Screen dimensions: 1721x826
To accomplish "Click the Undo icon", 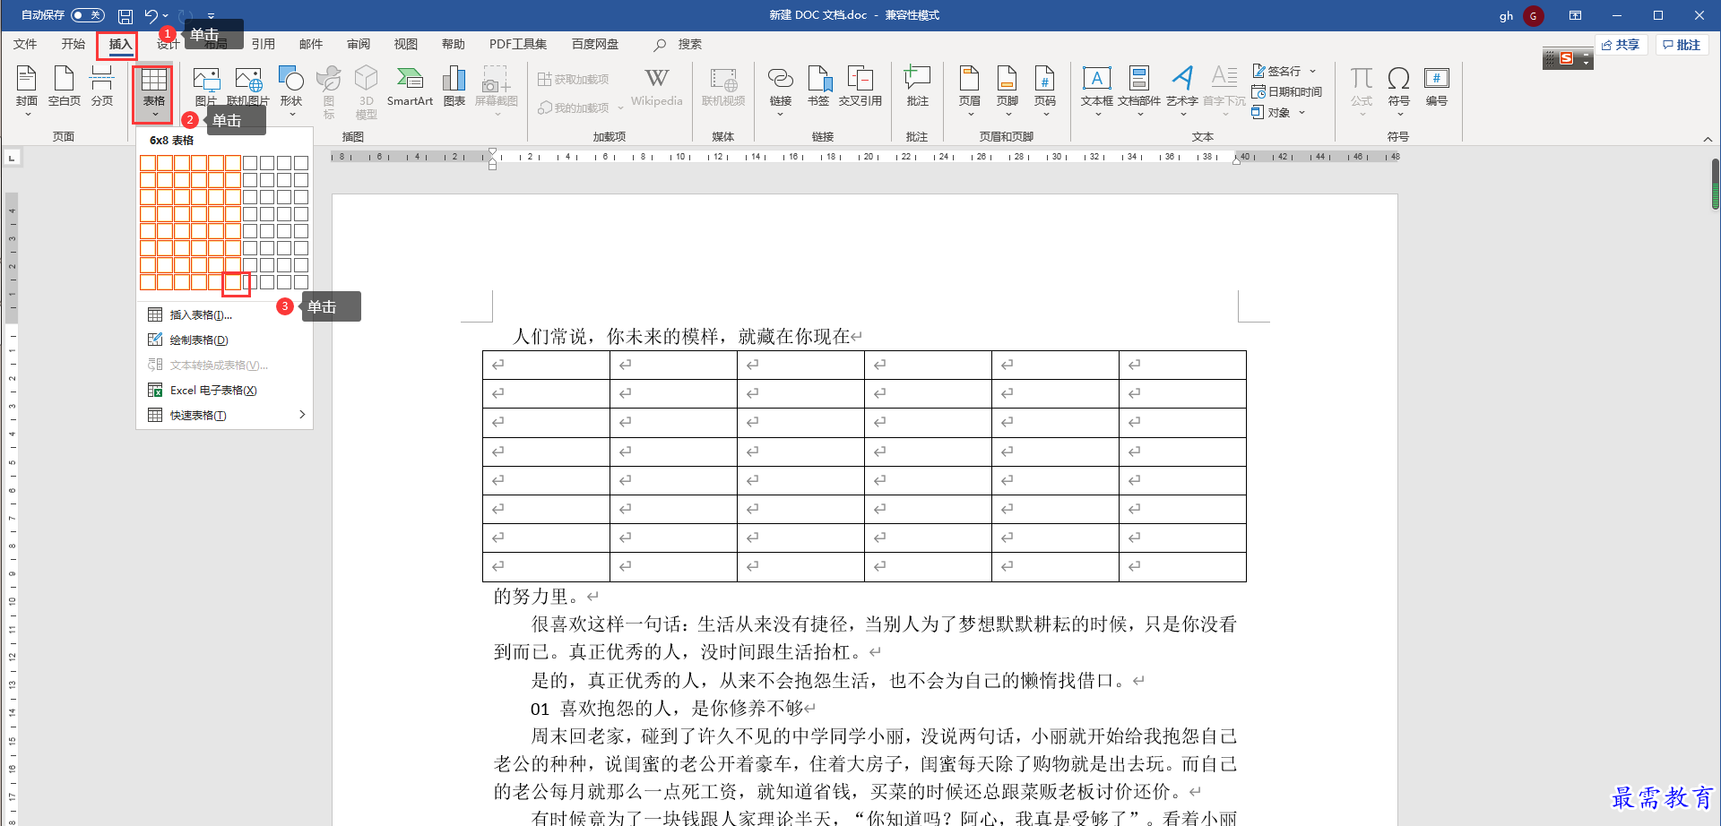I will [x=151, y=16].
